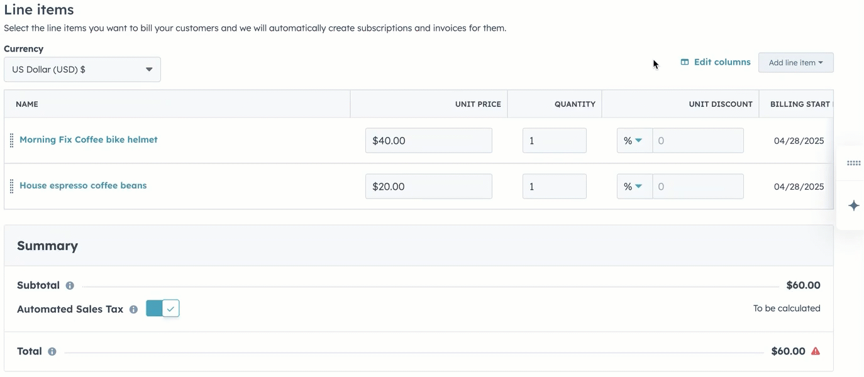The image size is (864, 377).
Task: Open the sparkle AI assistant icon
Action: (x=853, y=205)
